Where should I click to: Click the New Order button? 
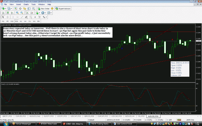(x=44, y=9)
